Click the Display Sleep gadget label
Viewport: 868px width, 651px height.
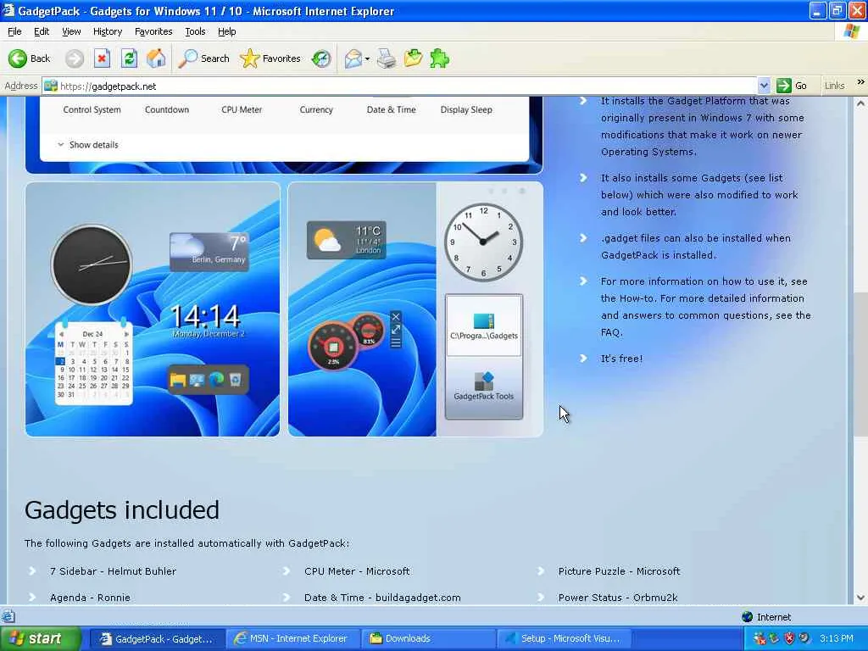click(466, 109)
